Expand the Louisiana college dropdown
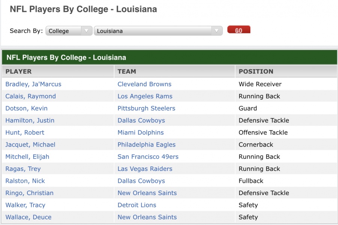 pos(158,31)
